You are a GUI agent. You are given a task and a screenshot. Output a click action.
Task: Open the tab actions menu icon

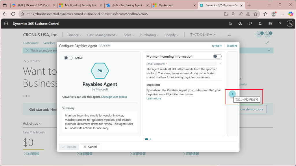pos(5,5)
